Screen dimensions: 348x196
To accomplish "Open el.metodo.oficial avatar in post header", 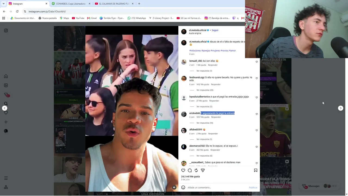I will click(184, 32).
